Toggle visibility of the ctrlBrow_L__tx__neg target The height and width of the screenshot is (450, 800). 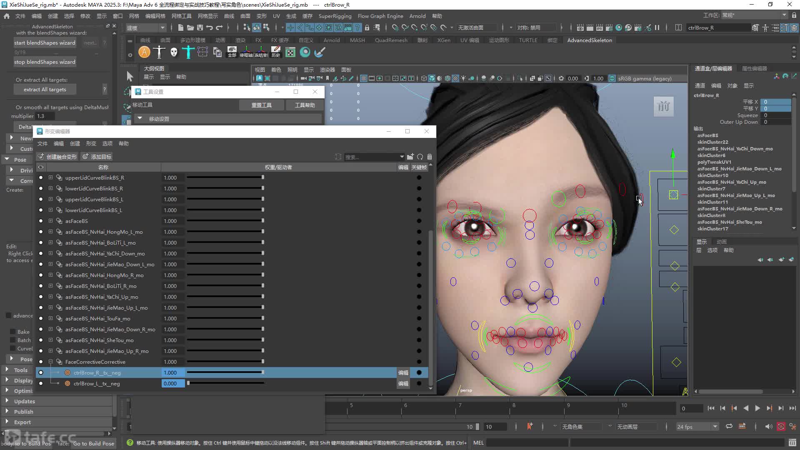coord(41,383)
